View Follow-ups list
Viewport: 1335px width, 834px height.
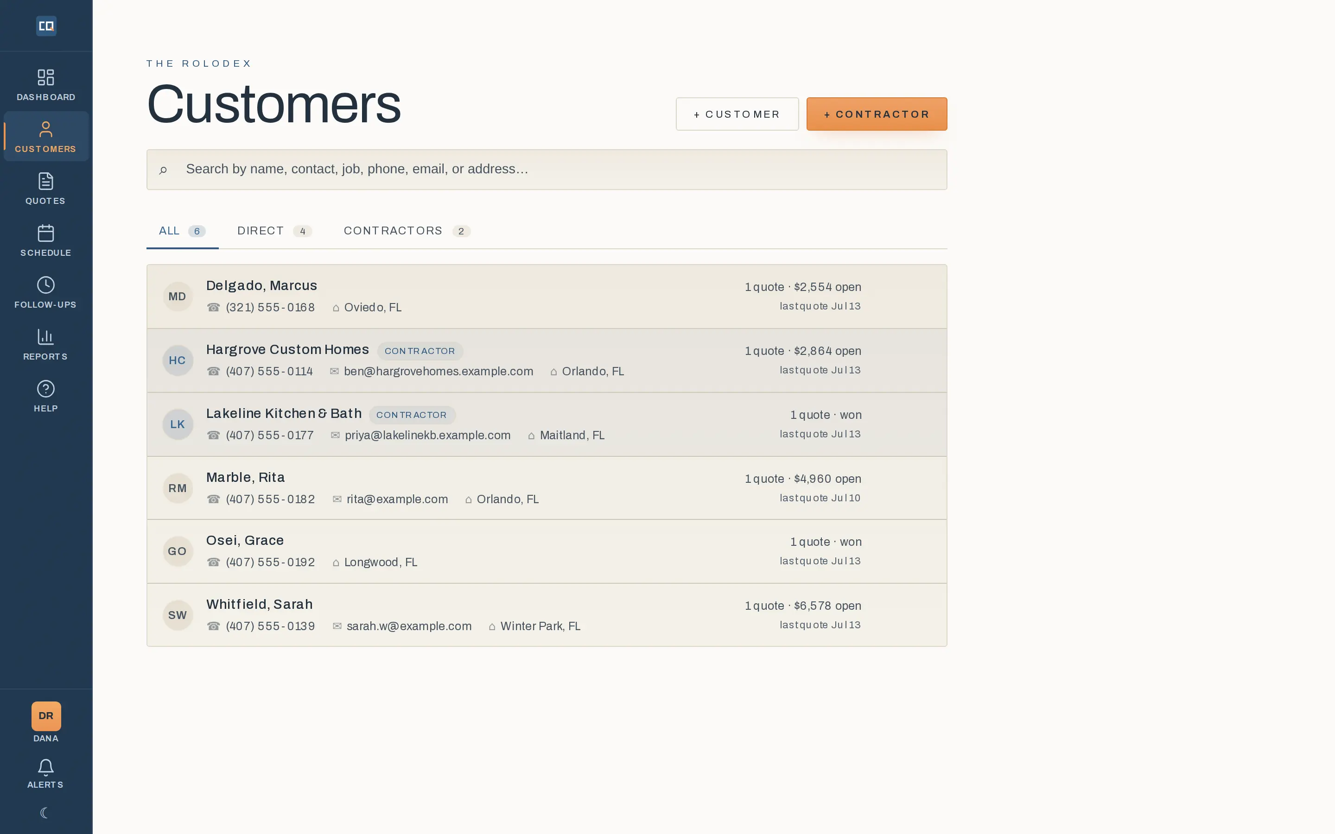coord(46,292)
